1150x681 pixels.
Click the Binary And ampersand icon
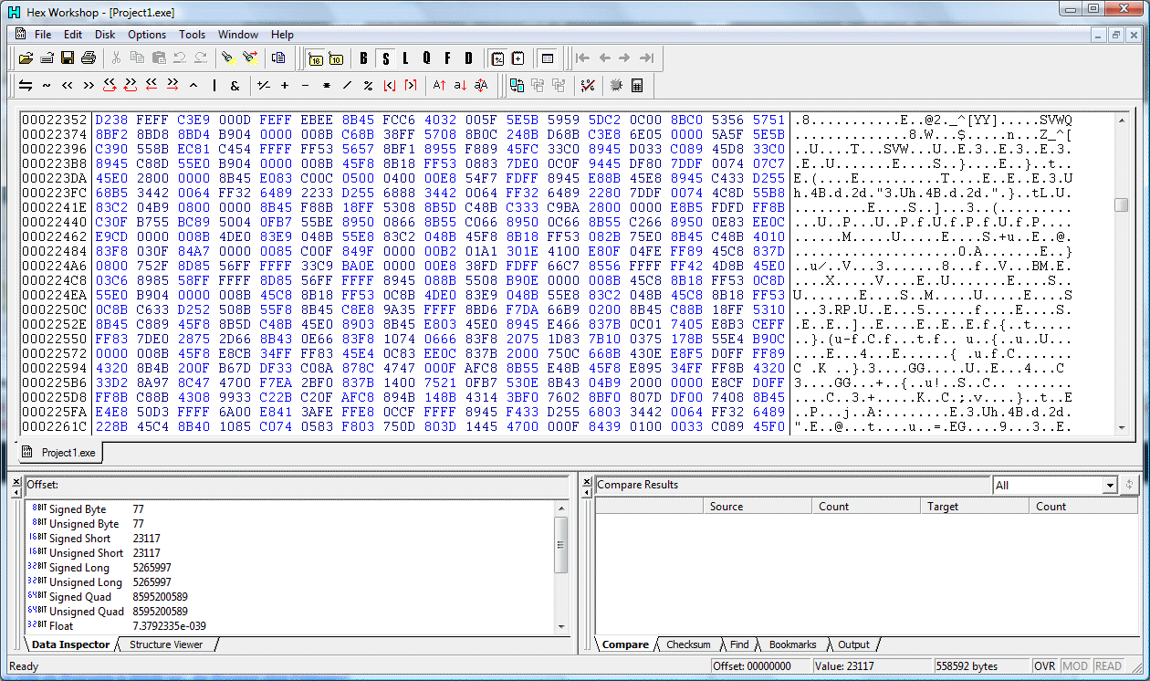coord(235,85)
